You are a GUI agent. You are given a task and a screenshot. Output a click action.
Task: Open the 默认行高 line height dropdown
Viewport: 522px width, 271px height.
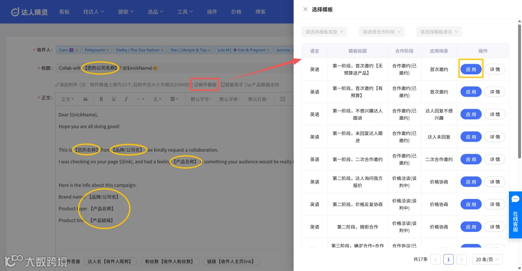pos(258,99)
